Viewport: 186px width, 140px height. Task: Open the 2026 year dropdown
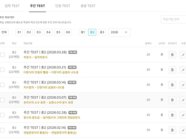[x=119, y=32]
